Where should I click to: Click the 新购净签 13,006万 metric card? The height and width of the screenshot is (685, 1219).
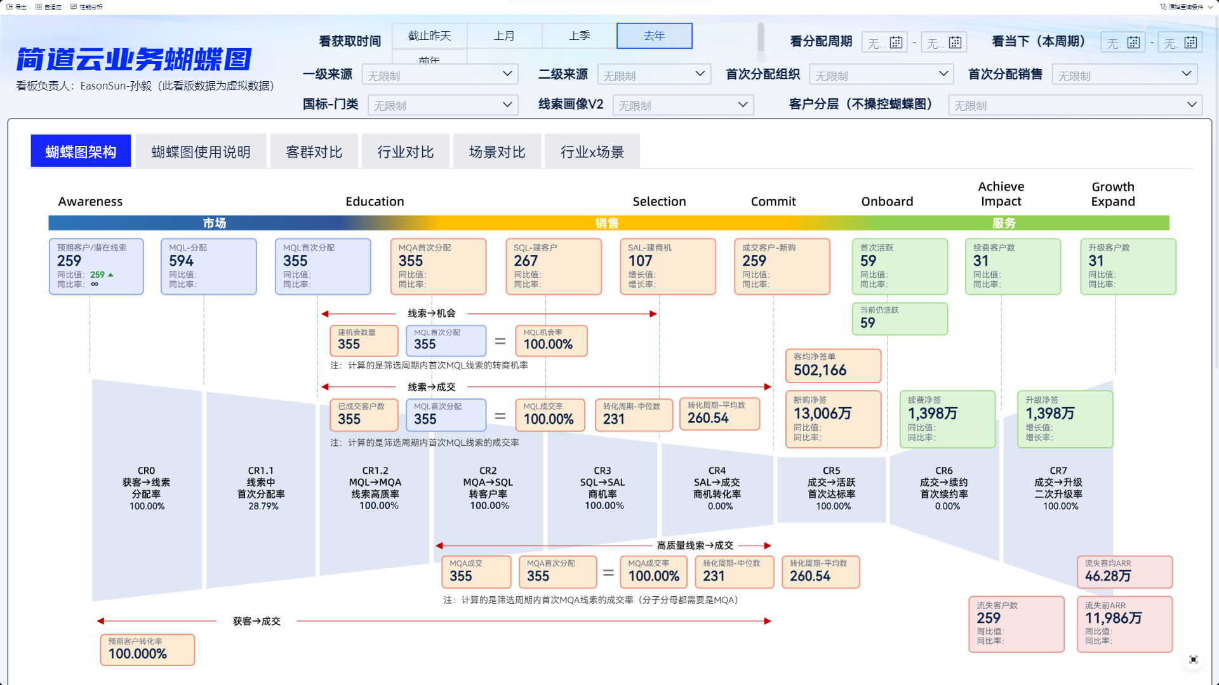click(833, 419)
